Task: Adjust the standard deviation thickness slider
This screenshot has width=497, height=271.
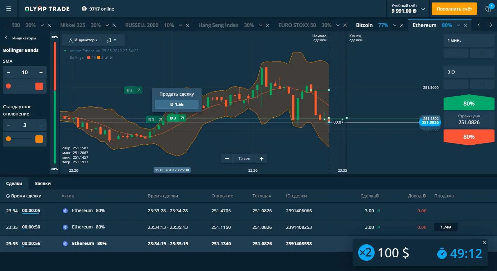Action: (x=19, y=139)
